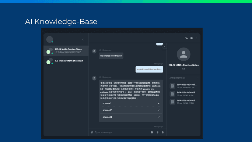The height and width of the screenshot is (142, 252).
Task: Open the three-dot more options menu
Action: [197, 38]
